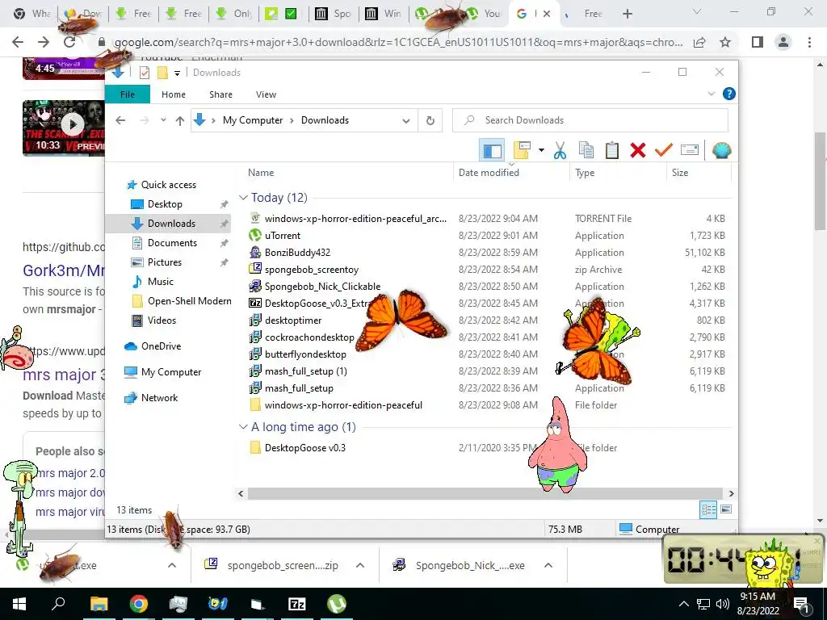Screen dimensions: 827x620
Task: Open the Home ribbon tab
Action: click(x=174, y=94)
